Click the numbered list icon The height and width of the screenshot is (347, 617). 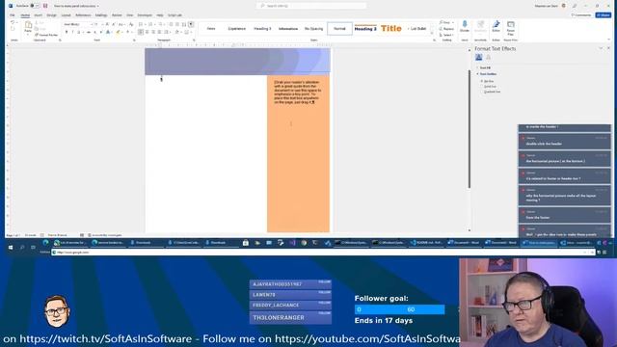(150, 24)
